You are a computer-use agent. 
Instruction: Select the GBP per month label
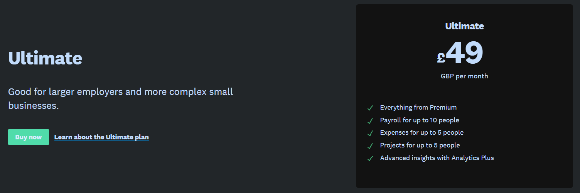tap(464, 76)
